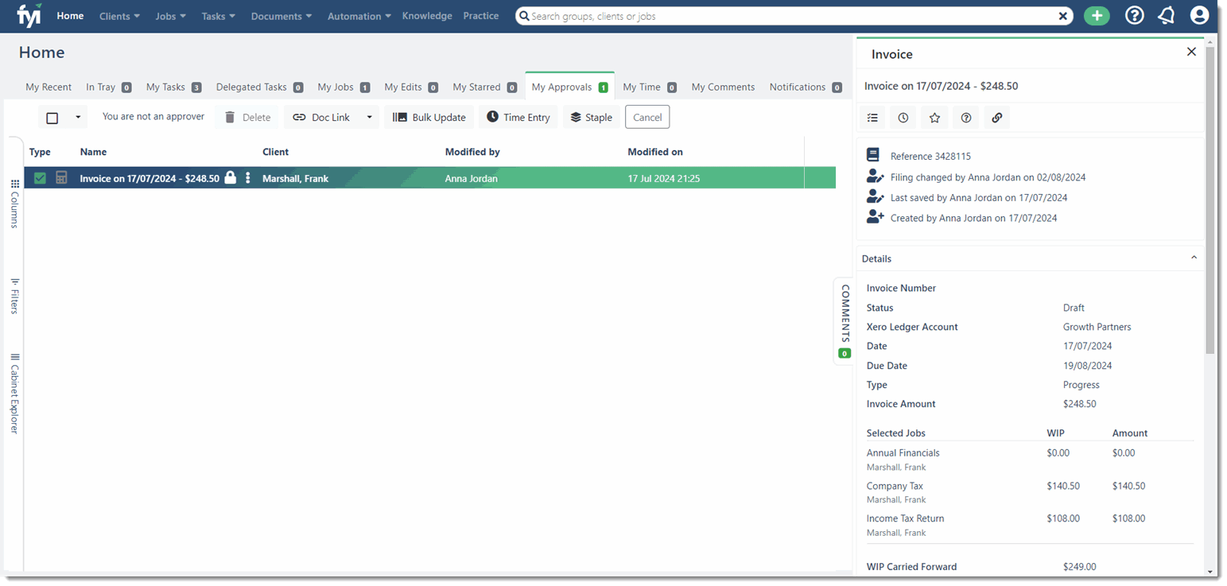Copy link using chain icon in Invoice panel

click(997, 118)
